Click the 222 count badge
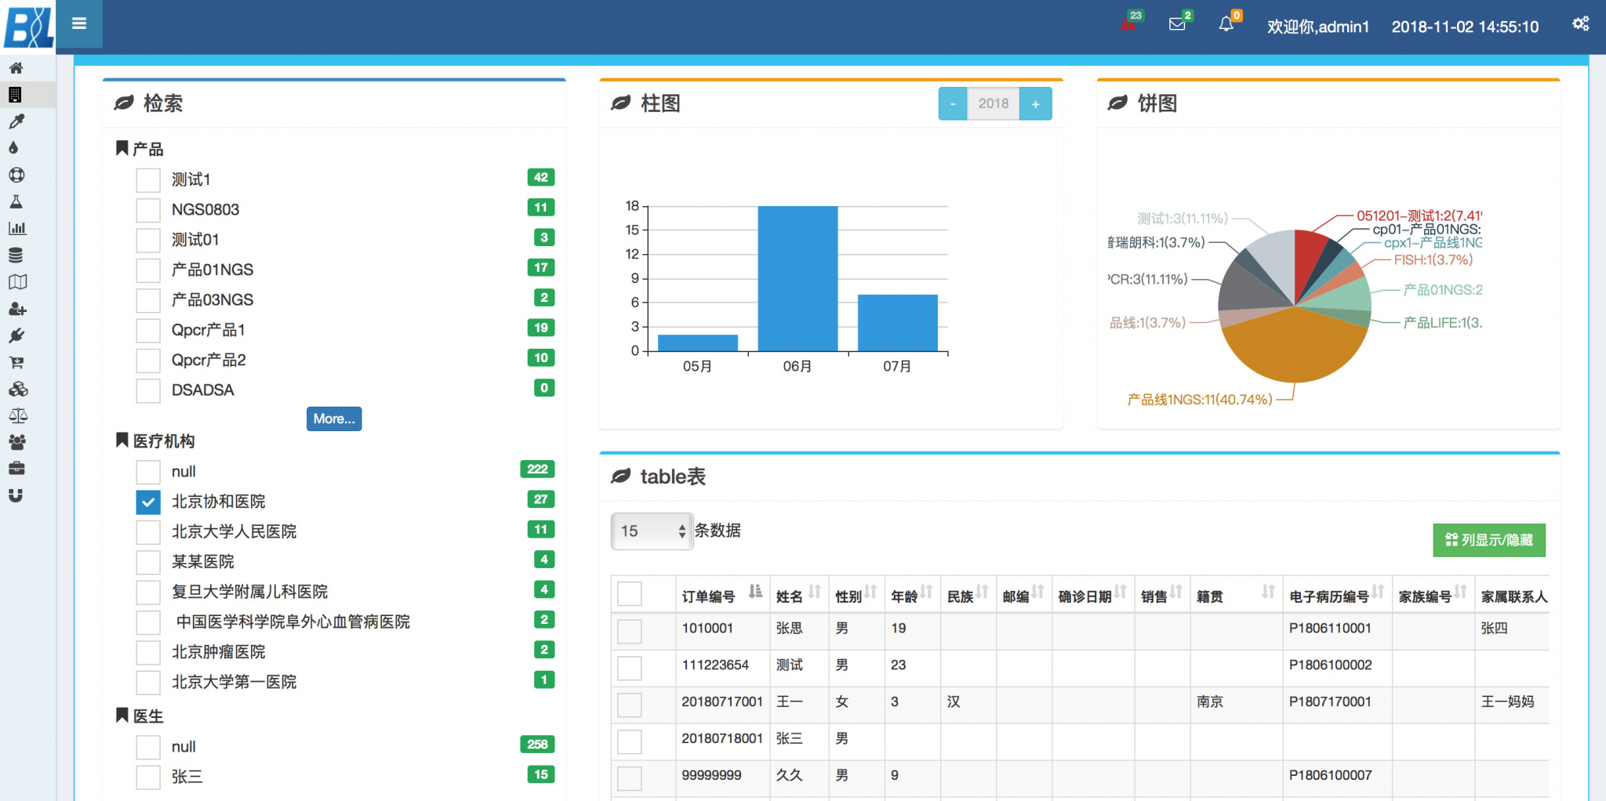Image resolution: width=1606 pixels, height=801 pixels. tap(537, 469)
